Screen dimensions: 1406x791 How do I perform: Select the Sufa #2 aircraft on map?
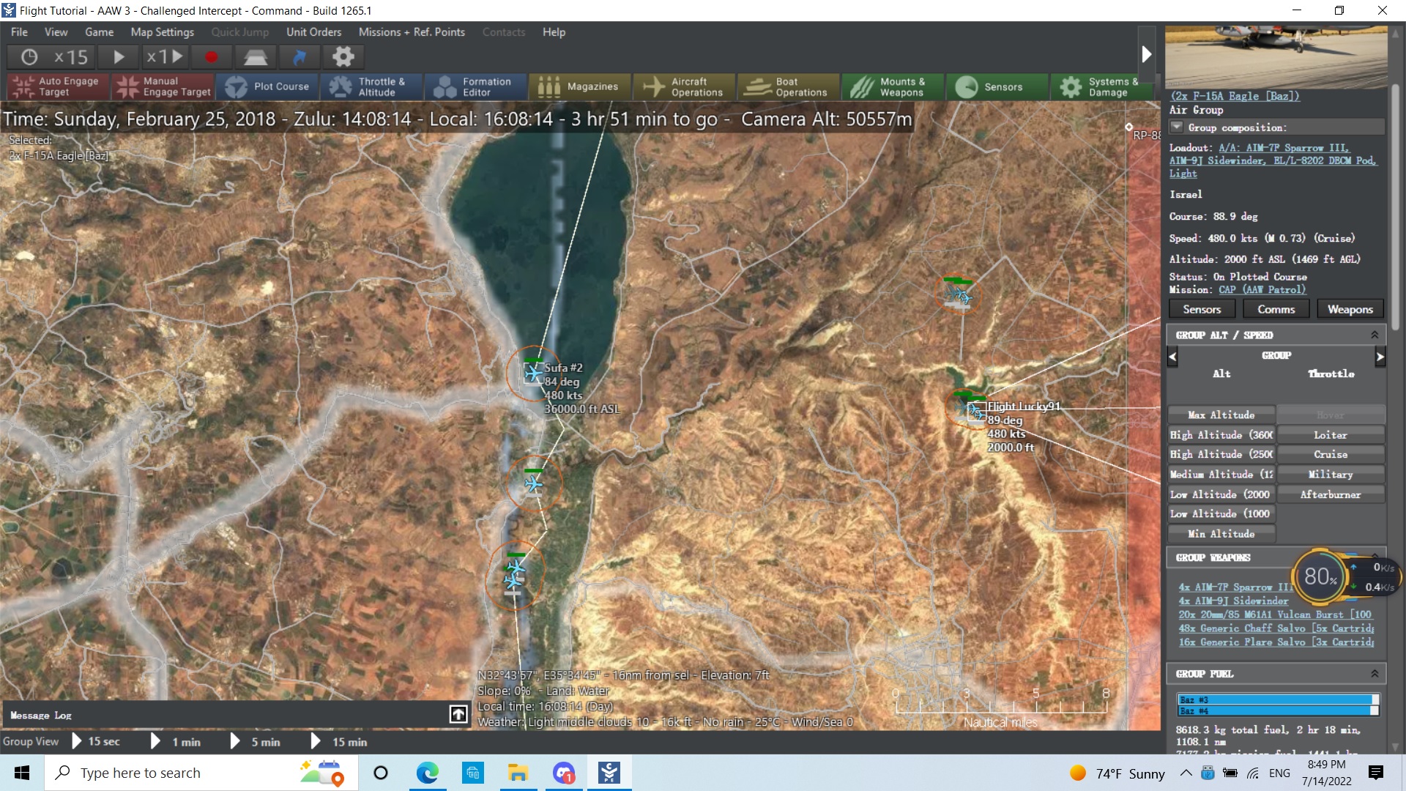coord(534,374)
